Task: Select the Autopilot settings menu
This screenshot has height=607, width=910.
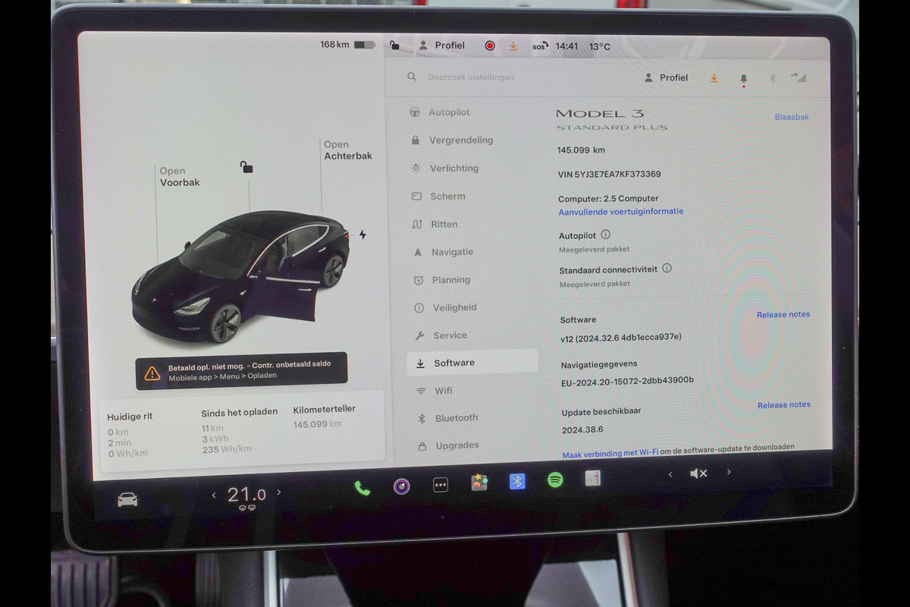Action: point(449,112)
